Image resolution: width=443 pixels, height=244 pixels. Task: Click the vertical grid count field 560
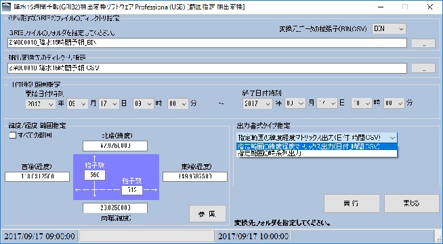coord(95,175)
